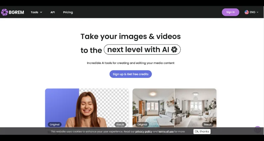
Task: Click the aperture icon beside 'next level with AI'
Action: click(x=174, y=50)
